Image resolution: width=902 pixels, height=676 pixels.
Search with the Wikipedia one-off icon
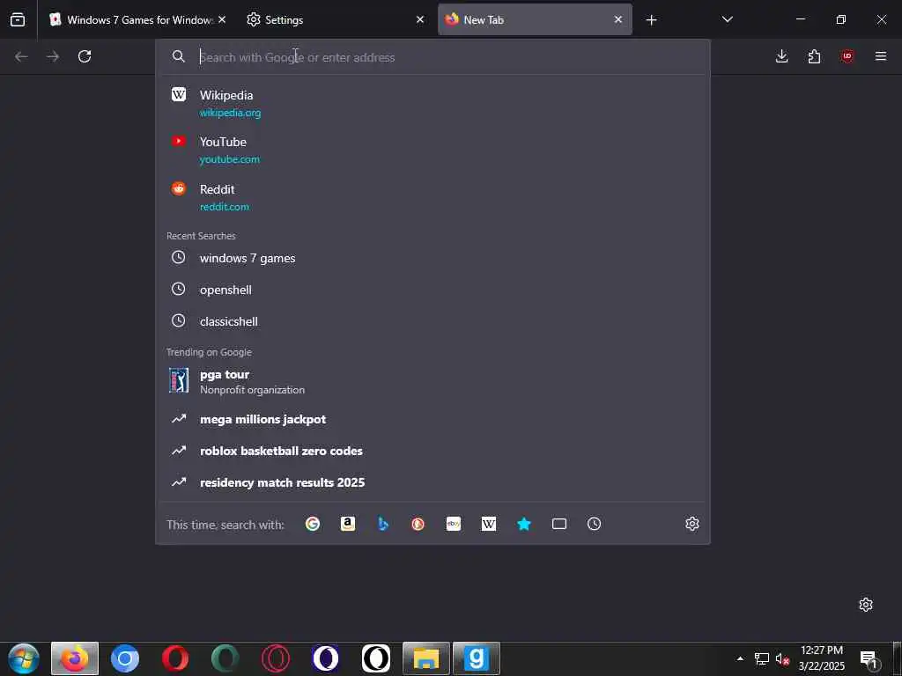point(488,524)
